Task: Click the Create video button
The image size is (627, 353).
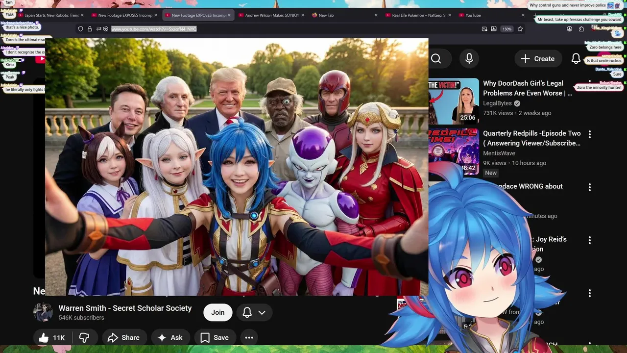Action: pyautogui.click(x=537, y=59)
